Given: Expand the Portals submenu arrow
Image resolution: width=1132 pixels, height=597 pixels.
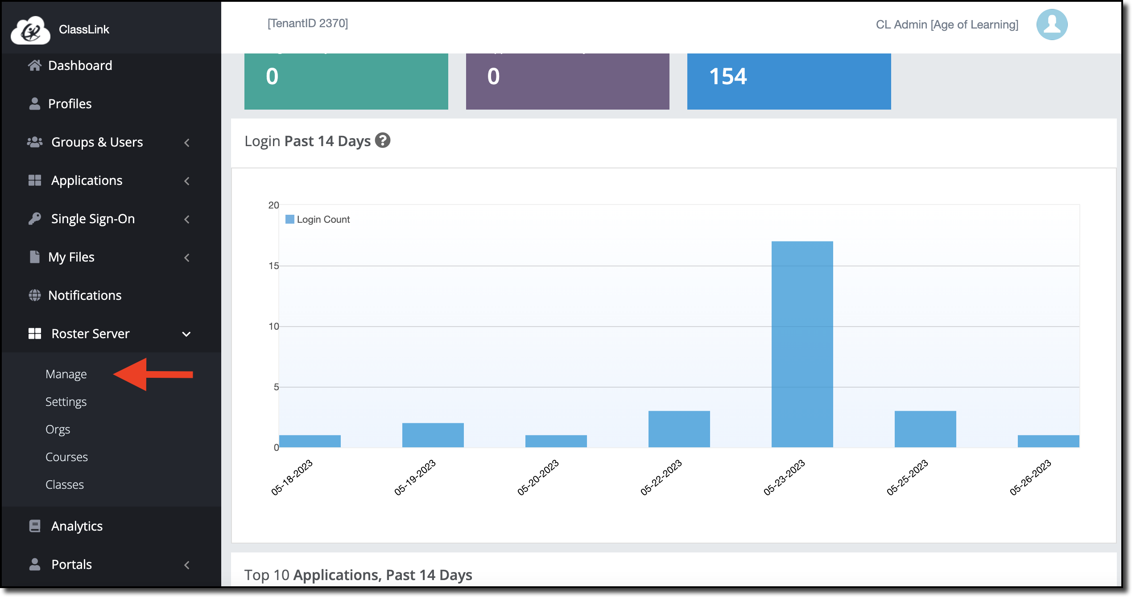Looking at the screenshot, I should [x=187, y=565].
